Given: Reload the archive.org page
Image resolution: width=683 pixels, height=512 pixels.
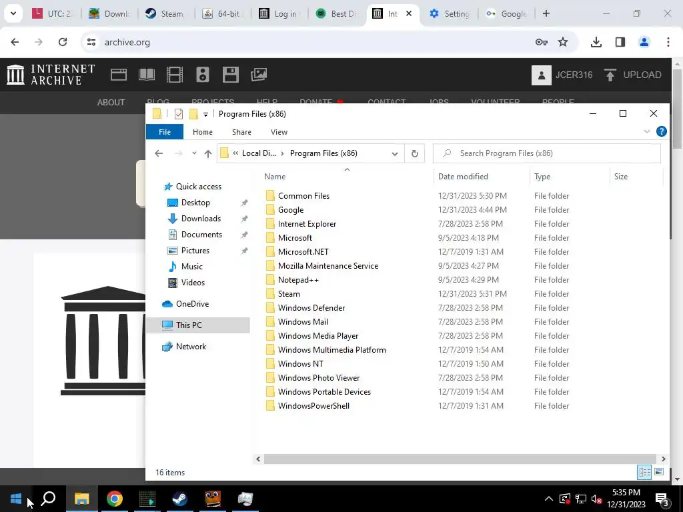Looking at the screenshot, I should 63,42.
